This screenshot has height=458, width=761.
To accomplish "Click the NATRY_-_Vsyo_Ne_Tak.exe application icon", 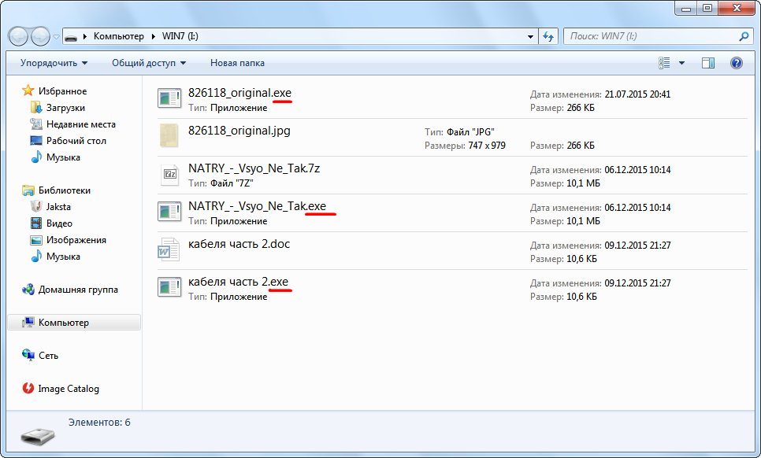I will click(169, 212).
